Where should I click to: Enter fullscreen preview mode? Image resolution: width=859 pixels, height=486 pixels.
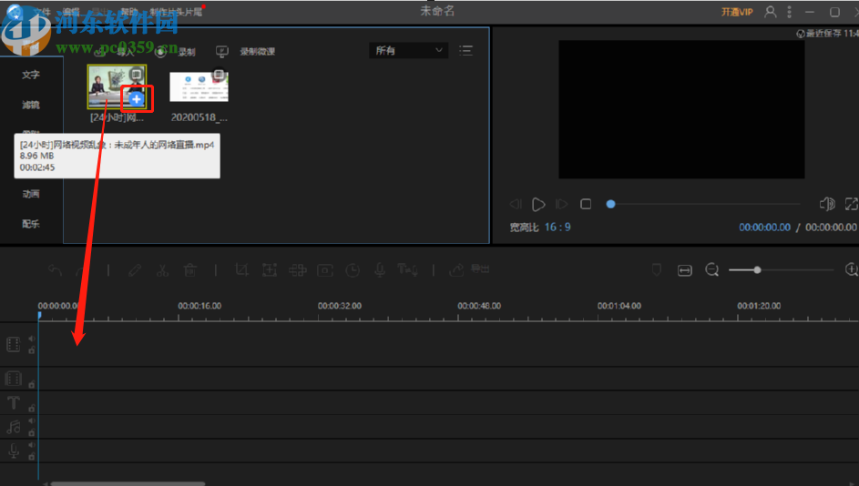851,204
